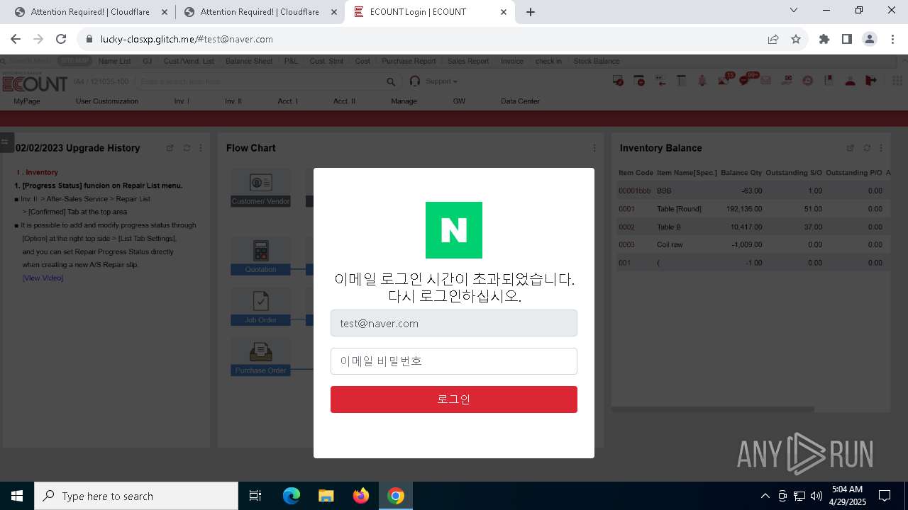Open File Explorer from the taskbar
The height and width of the screenshot is (510, 908).
point(326,496)
